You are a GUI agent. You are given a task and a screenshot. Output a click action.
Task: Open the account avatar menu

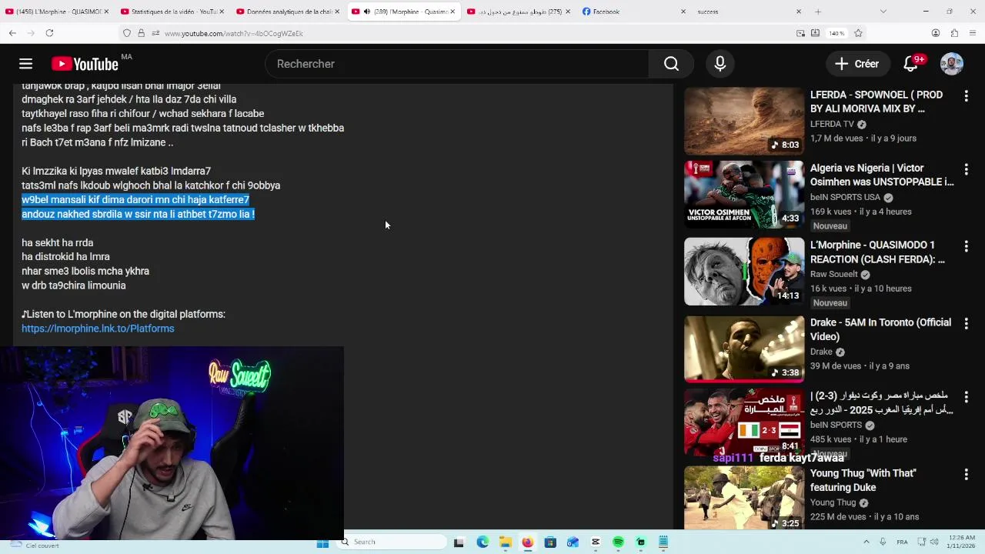[952, 64]
